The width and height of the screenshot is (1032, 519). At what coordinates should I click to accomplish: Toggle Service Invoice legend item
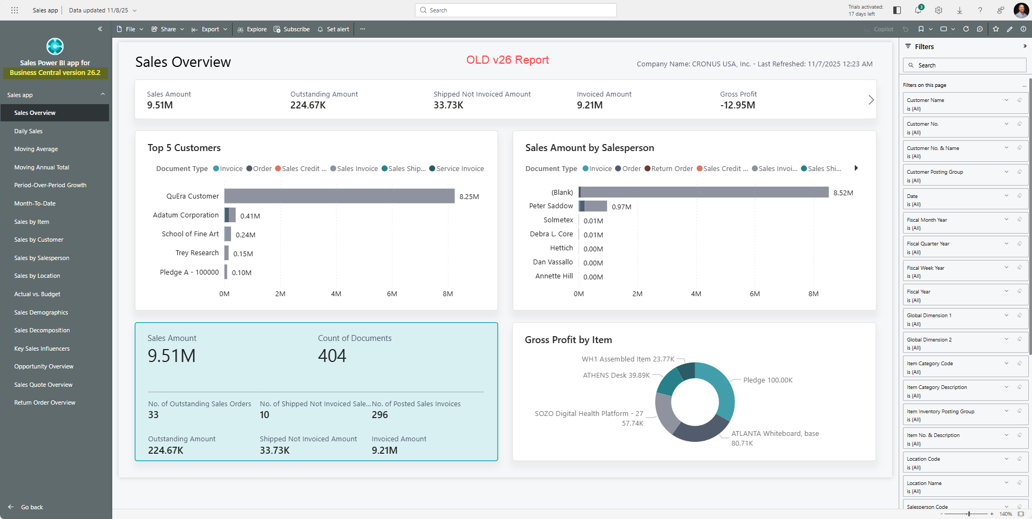click(x=457, y=169)
